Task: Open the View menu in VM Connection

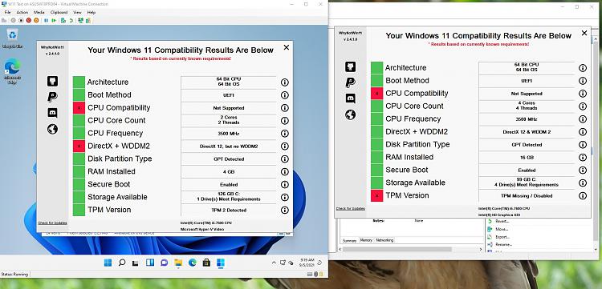Action: coord(77,12)
